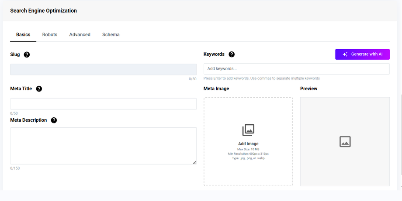The width and height of the screenshot is (402, 201).
Task: Focus the Slug input field
Action: click(103, 69)
